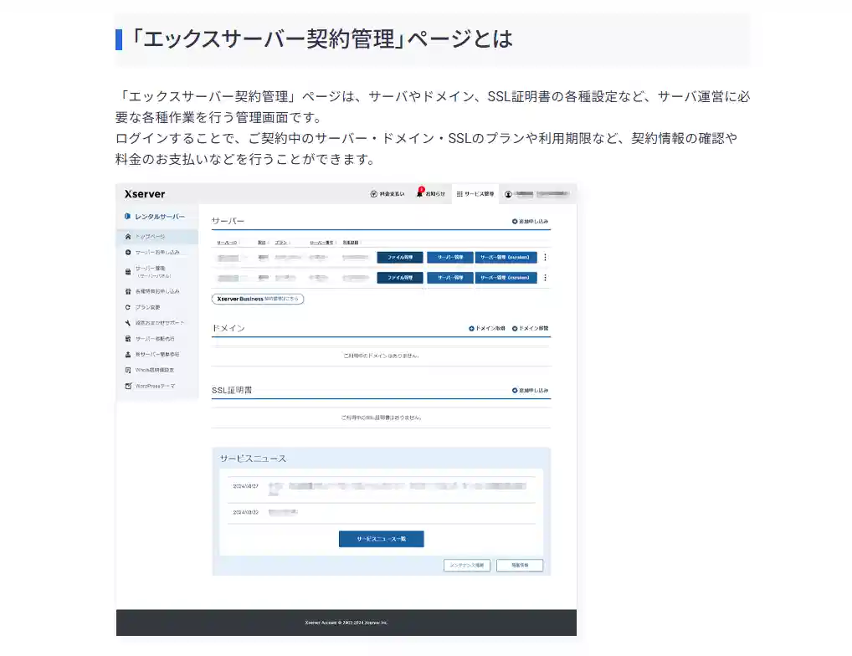
Task: Click the 「エックスサーバー契約管理」ページとは heading
Action: click(x=322, y=39)
